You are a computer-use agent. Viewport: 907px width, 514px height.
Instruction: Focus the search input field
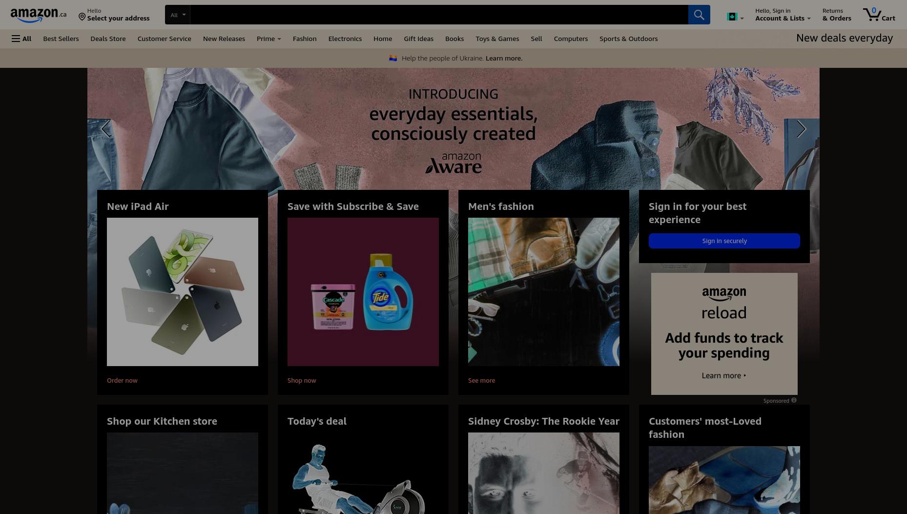tap(439, 15)
